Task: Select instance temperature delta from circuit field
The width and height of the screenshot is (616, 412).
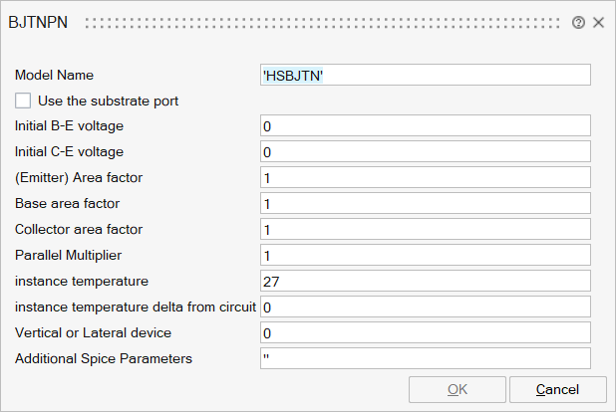Action: point(425,308)
